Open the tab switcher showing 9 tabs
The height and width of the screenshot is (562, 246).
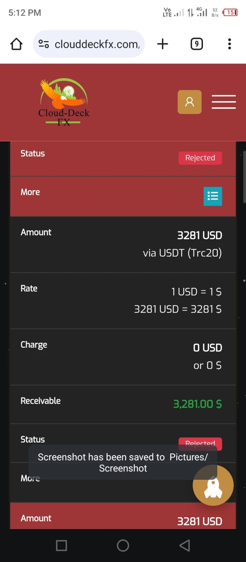[x=197, y=44]
